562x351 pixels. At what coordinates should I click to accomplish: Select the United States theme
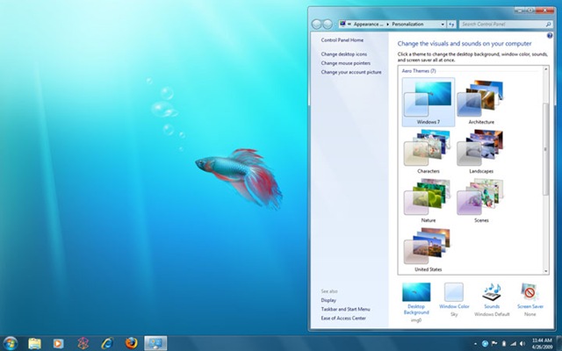[429, 249]
